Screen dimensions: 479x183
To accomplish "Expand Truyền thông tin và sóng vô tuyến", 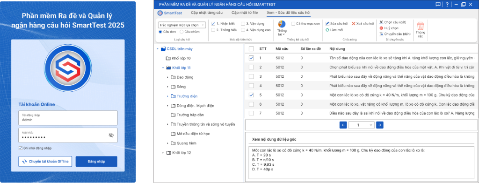I will pos(168,124).
